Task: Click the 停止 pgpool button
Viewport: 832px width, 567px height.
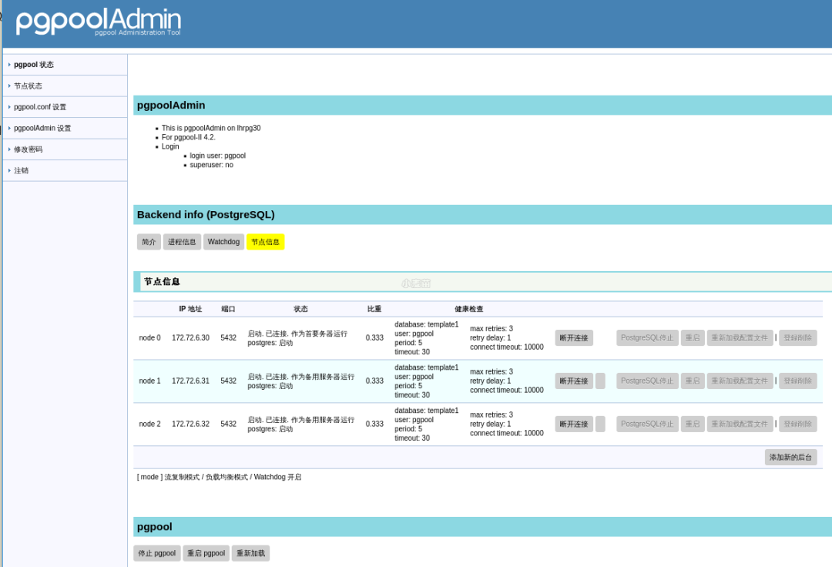Action: click(157, 553)
